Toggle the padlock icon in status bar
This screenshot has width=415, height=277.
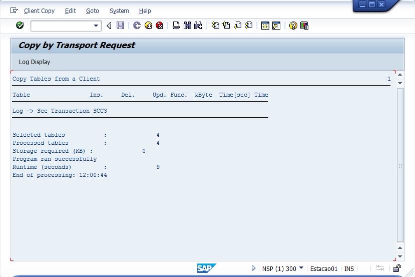[x=396, y=268]
